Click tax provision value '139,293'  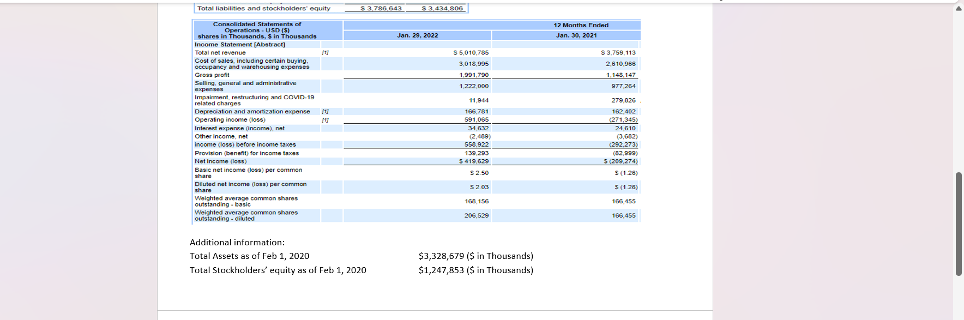tap(477, 153)
